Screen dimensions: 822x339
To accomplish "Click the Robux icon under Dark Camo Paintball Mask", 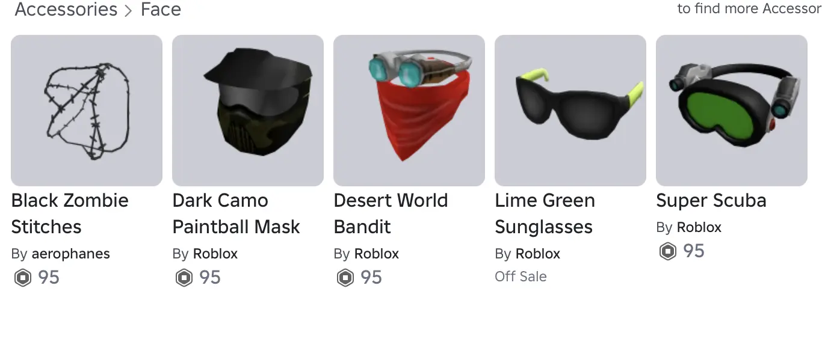I will pyautogui.click(x=184, y=278).
